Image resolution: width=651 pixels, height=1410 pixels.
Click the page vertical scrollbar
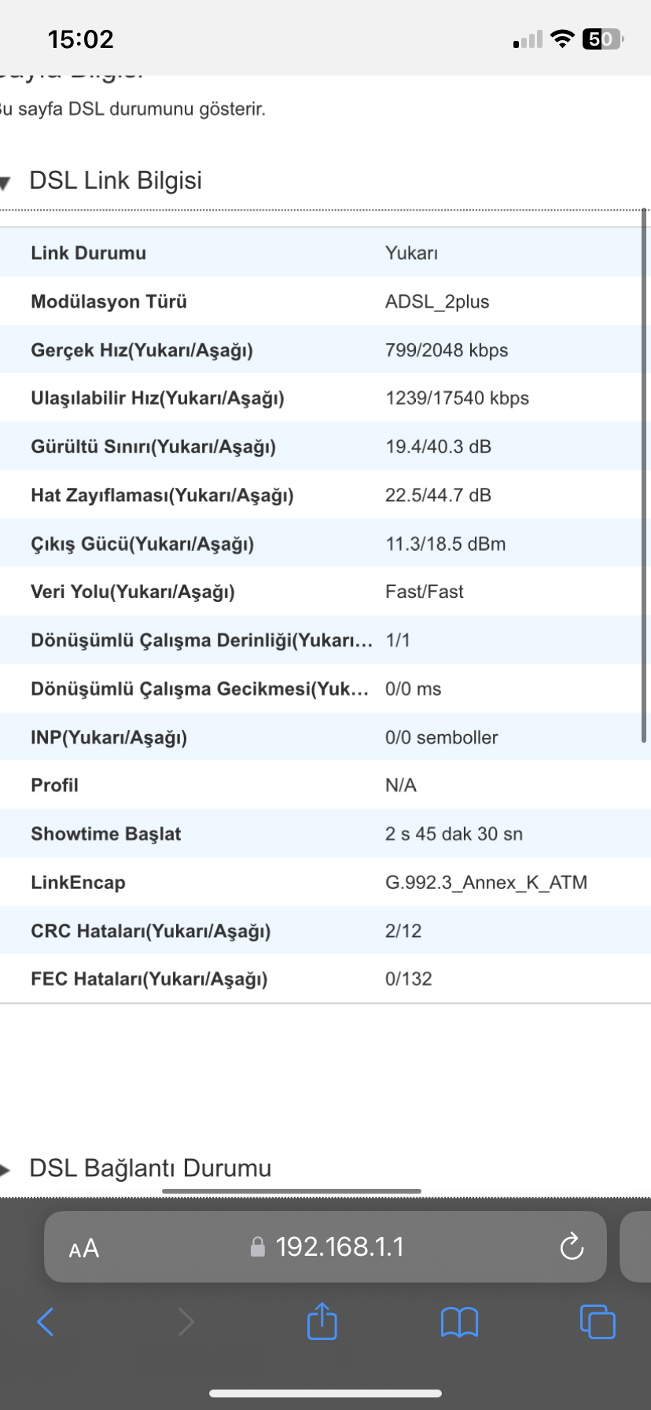(x=644, y=475)
